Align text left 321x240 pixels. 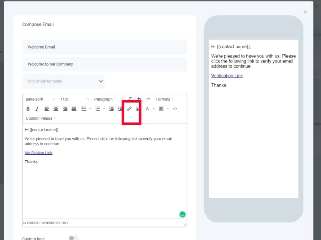click(47, 109)
